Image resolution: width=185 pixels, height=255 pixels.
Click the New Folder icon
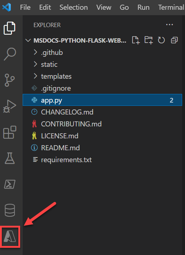pos(149,40)
